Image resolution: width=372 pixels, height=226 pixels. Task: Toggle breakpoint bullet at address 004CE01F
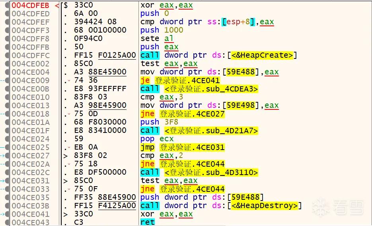click(7, 131)
